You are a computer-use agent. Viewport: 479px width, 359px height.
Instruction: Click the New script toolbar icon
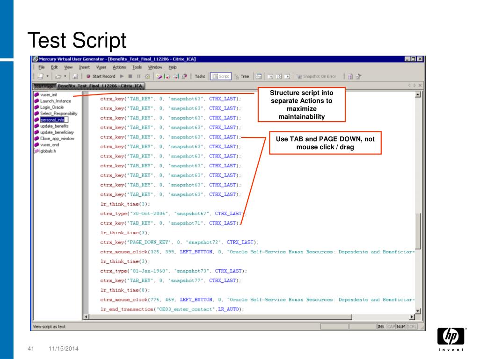click(40, 76)
